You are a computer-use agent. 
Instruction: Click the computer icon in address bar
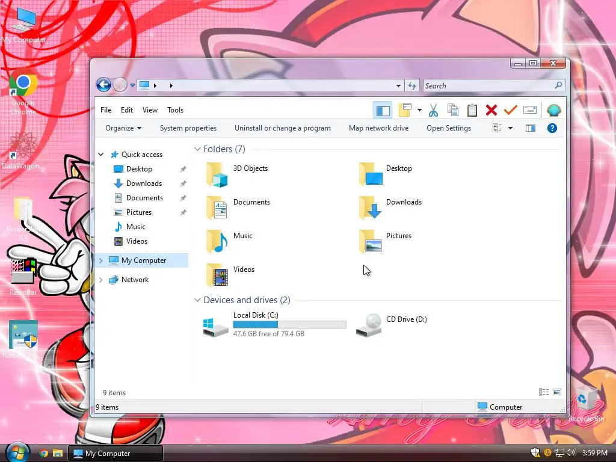(144, 85)
